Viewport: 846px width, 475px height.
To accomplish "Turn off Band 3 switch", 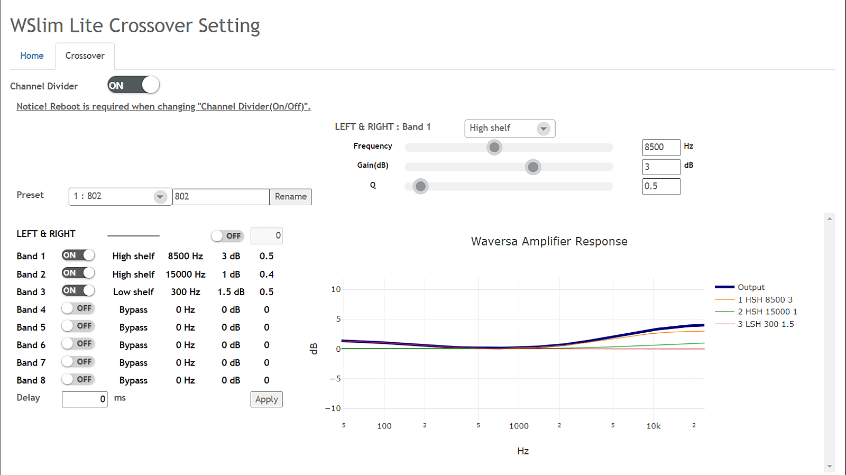I will (78, 290).
